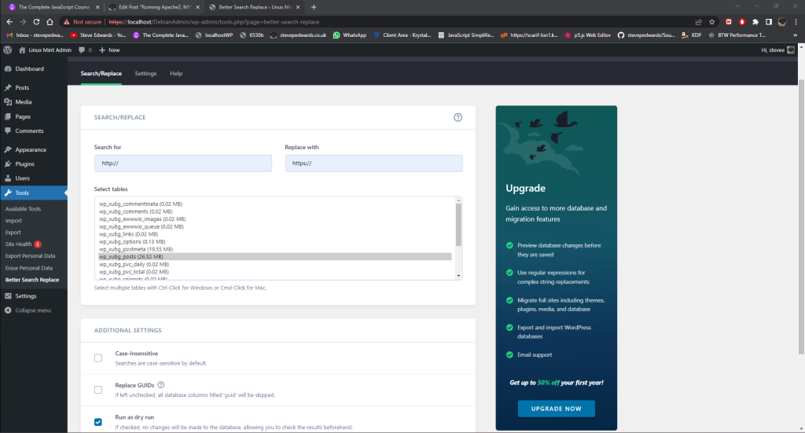Image resolution: width=805 pixels, height=433 pixels.
Task: Select the wp_xubg_postmeta table in list
Action: 131,249
